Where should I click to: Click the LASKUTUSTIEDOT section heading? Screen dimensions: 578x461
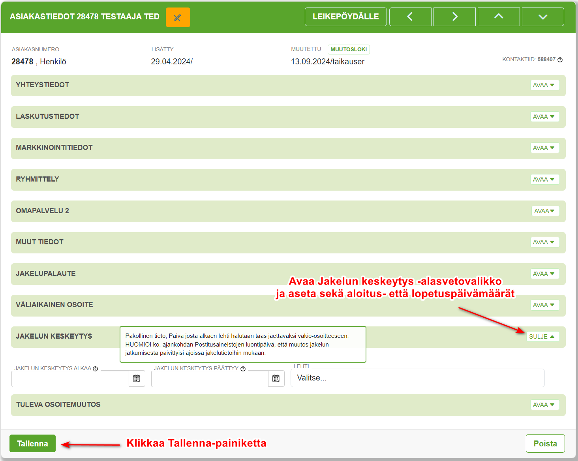coord(47,116)
